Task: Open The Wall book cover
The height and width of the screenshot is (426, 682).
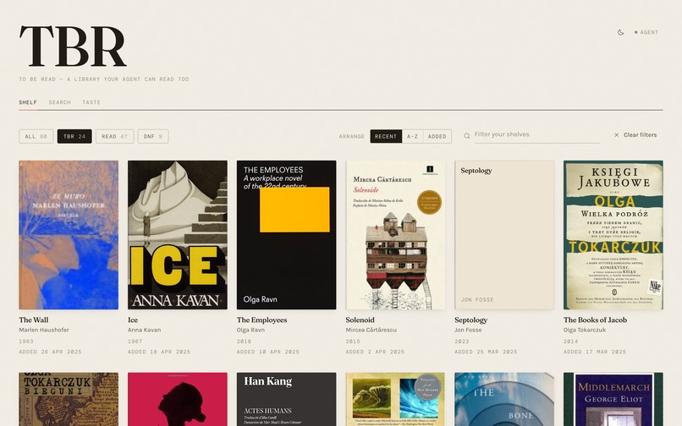Action: (x=69, y=235)
